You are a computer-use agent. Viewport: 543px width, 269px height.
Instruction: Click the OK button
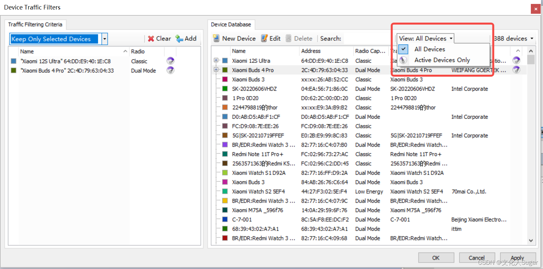436,258
